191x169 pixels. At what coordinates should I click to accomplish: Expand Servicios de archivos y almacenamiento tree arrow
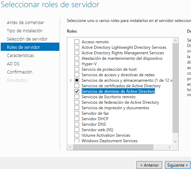tap(71, 80)
